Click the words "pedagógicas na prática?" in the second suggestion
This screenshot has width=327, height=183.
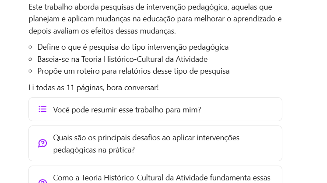[x=94, y=149]
